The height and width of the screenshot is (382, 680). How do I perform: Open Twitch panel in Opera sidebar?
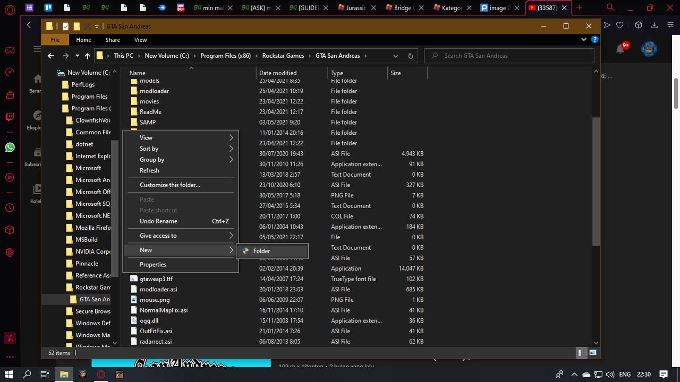(x=10, y=117)
